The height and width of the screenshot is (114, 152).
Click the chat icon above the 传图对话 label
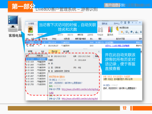tap(30, 29)
